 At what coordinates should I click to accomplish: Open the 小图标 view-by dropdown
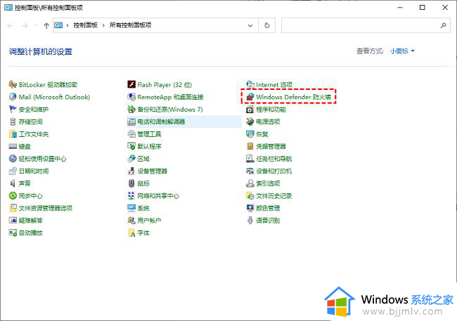[x=402, y=51]
